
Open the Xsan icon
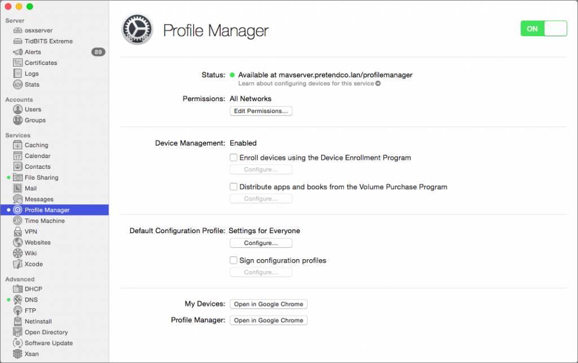[x=17, y=354]
